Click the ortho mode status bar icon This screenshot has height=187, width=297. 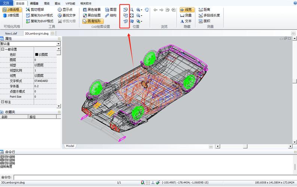153,183
